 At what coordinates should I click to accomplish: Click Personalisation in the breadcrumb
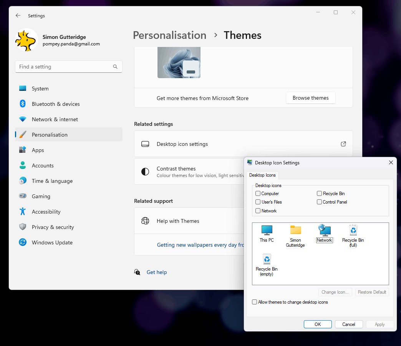point(169,35)
